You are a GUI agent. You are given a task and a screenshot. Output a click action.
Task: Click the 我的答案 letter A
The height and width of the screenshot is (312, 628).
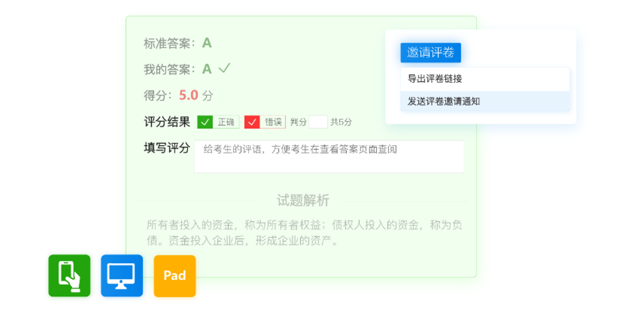tap(207, 69)
